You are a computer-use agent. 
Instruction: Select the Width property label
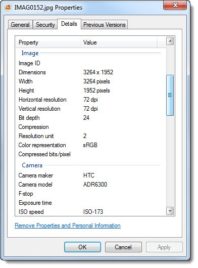[x=25, y=81]
